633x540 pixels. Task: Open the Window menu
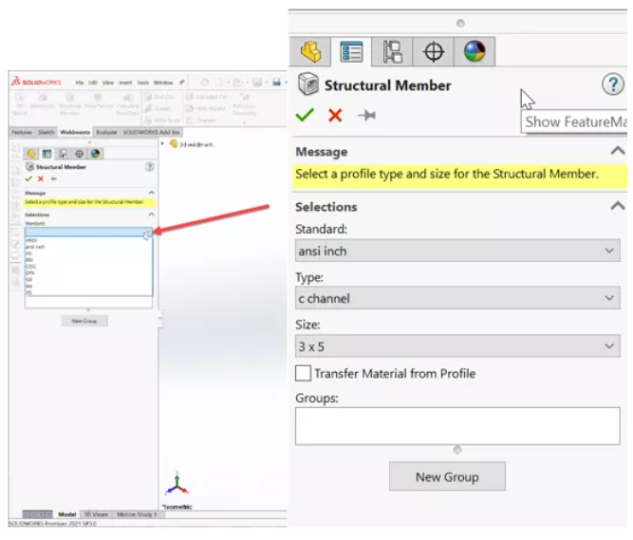163,83
